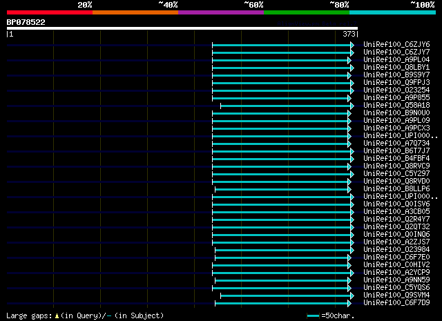Click the UniRef100_O23254 label
This screenshot has width=442, height=321.
396,90
